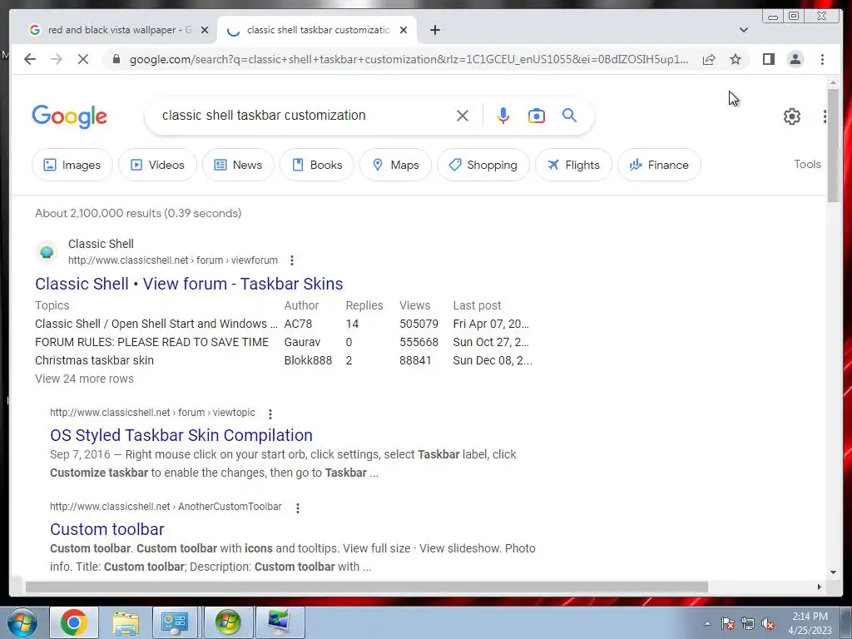The height and width of the screenshot is (639, 852).
Task: Open the Custom toolbar result link
Action: tap(107, 529)
